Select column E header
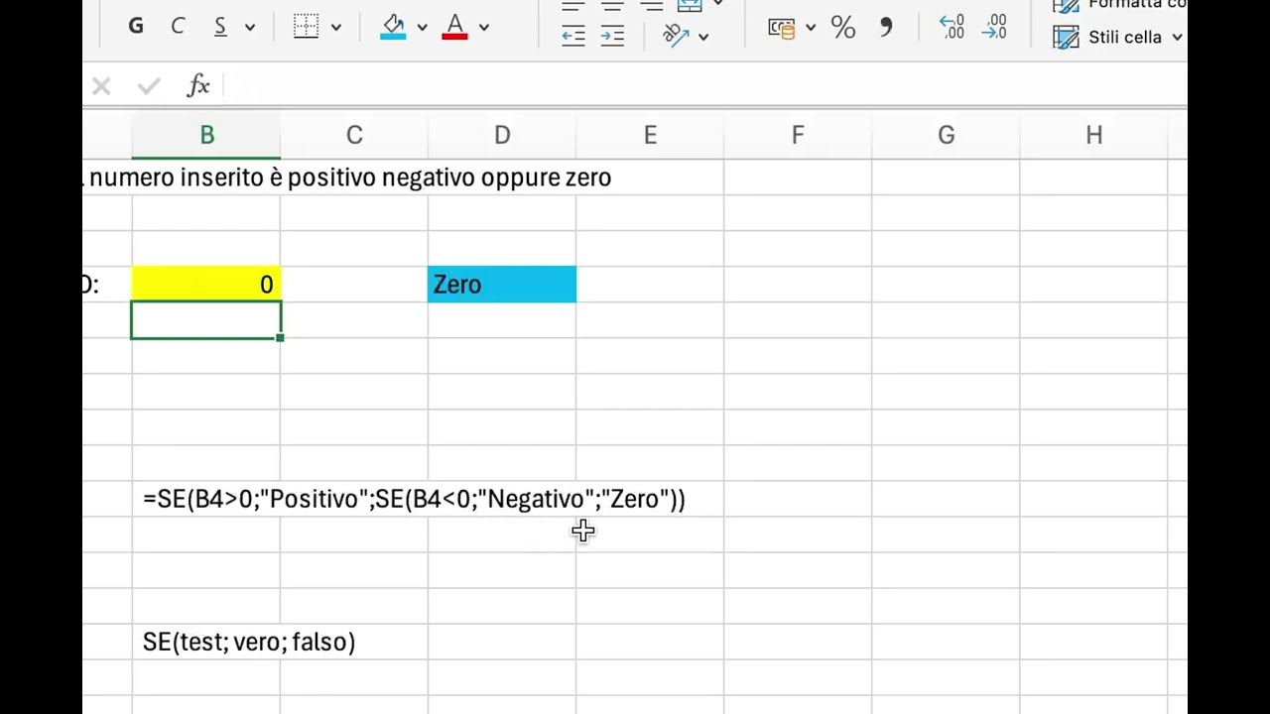 [650, 135]
